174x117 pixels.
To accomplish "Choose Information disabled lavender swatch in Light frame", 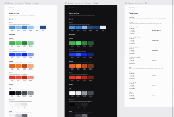I will pos(31,55).
